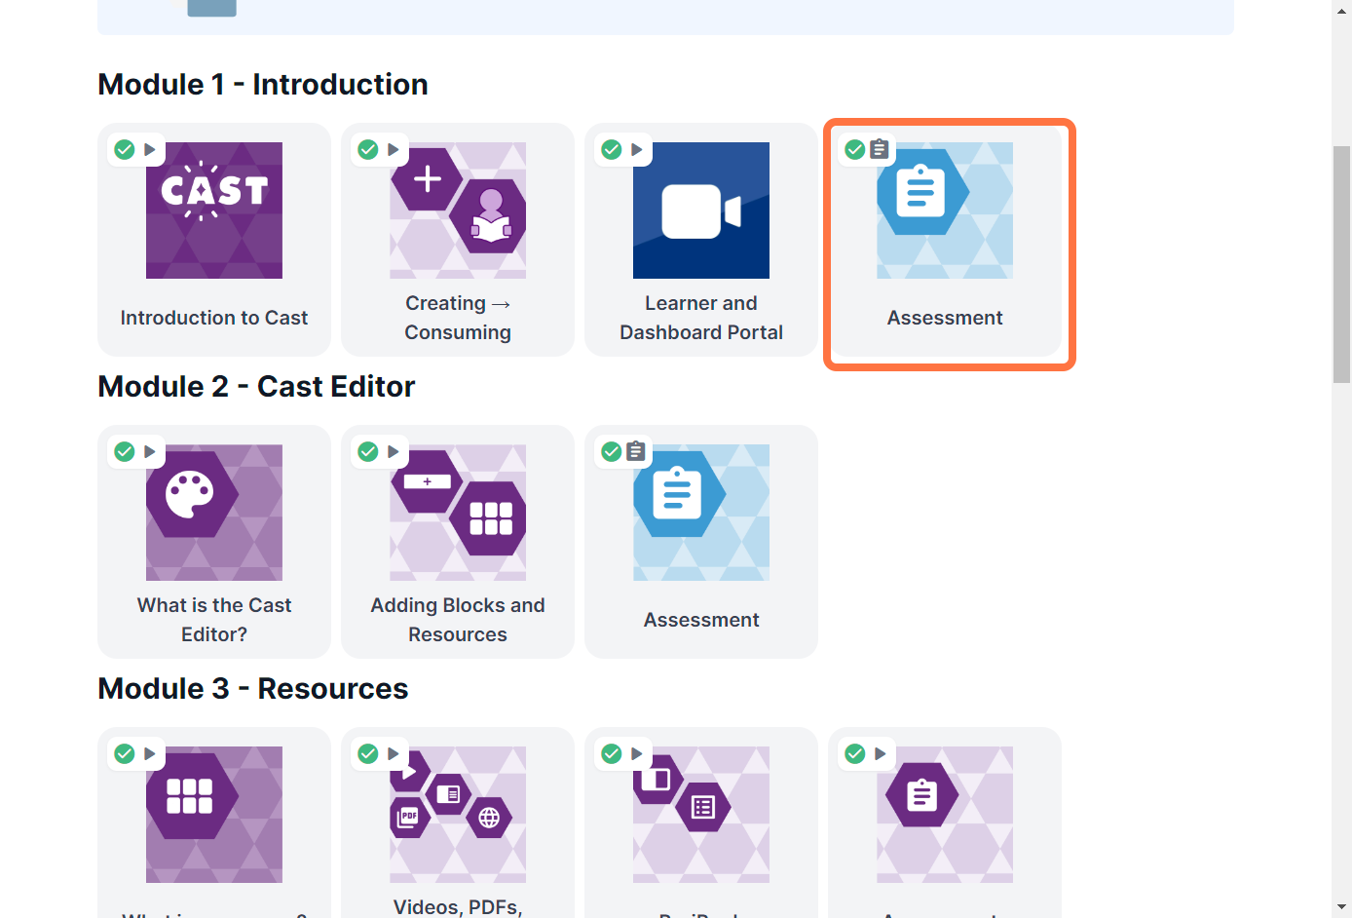Click the green checkmark on Introduction to Cast

tap(125, 149)
